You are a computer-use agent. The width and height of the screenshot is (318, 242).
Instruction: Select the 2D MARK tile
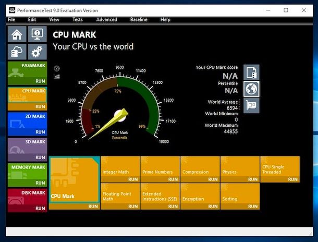(28, 120)
